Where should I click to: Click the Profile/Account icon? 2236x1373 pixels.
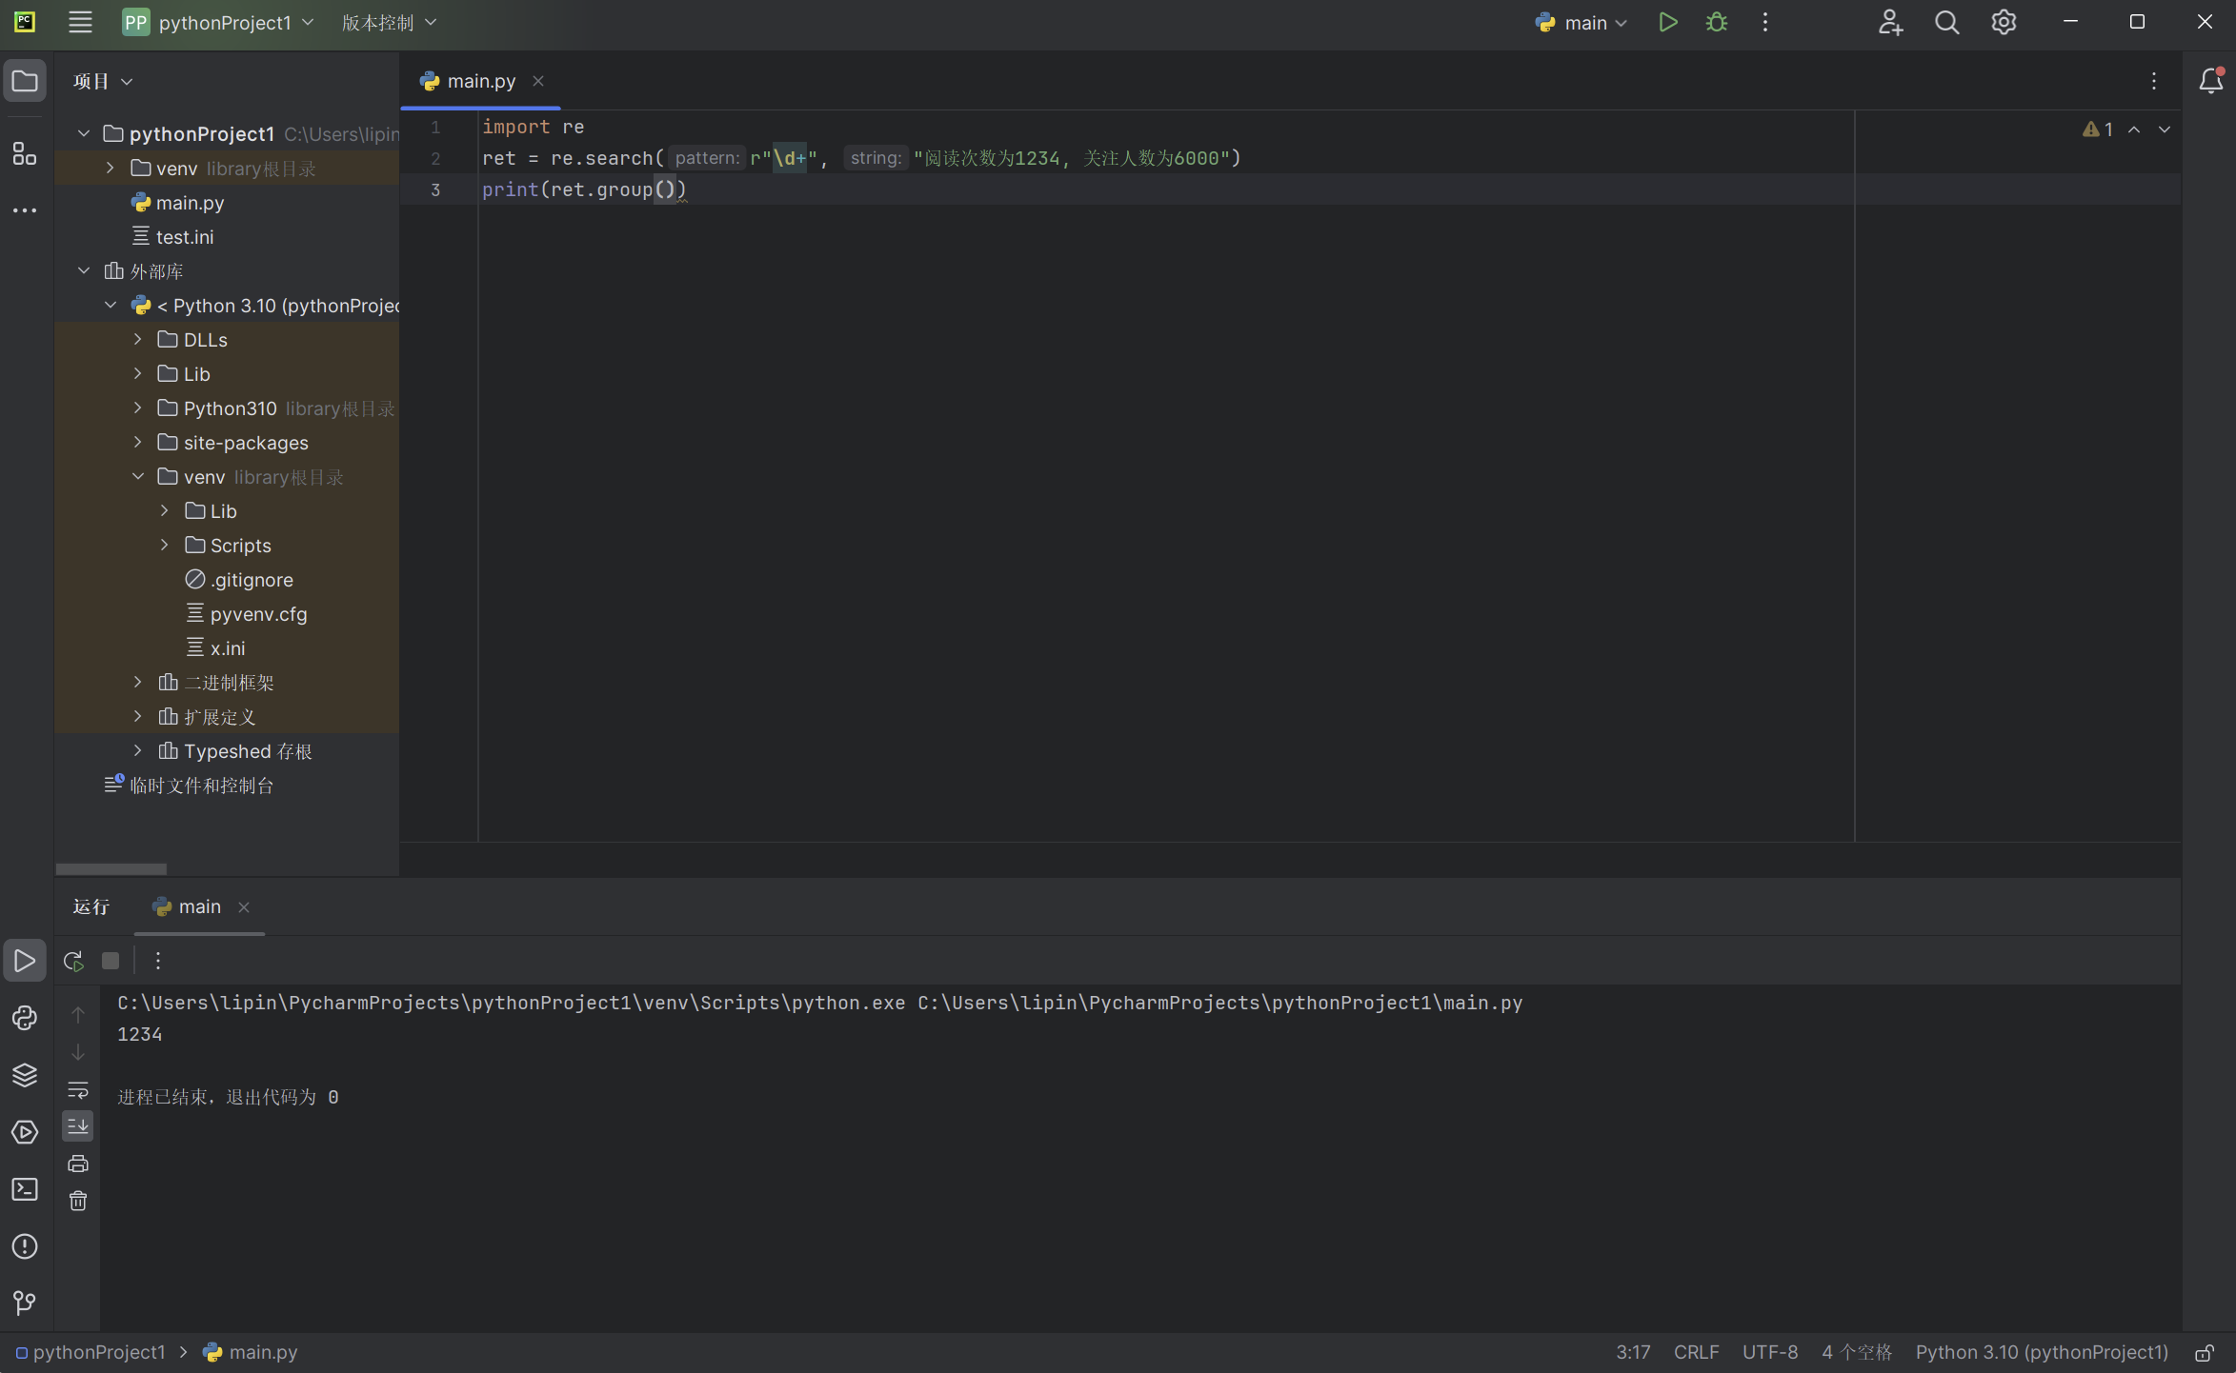tap(1891, 22)
